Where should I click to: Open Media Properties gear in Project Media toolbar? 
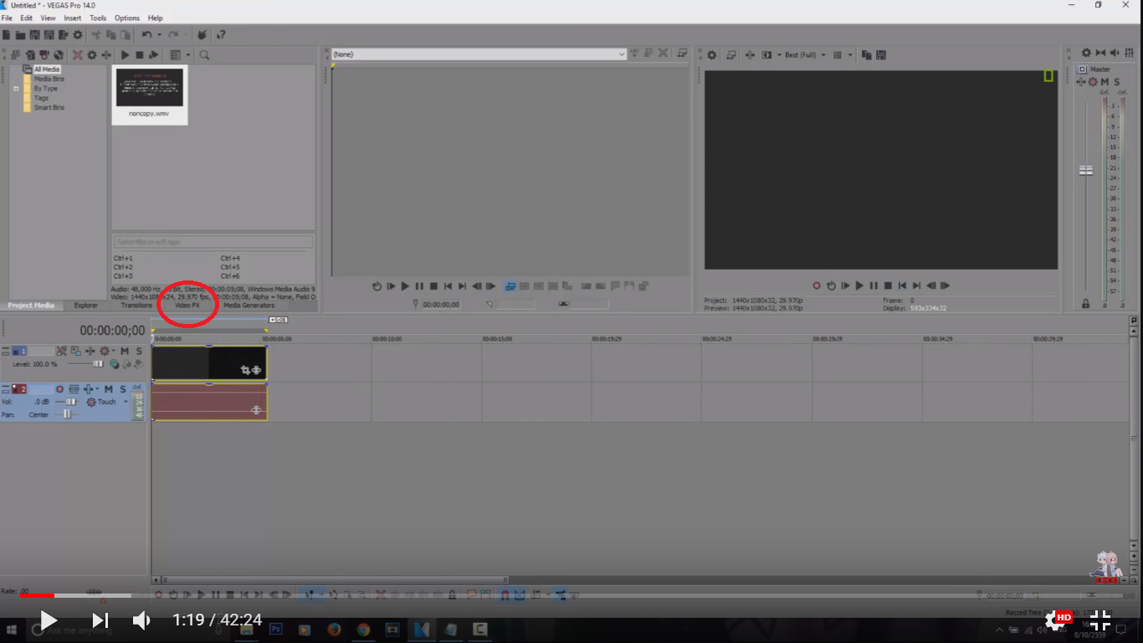pyautogui.click(x=92, y=55)
